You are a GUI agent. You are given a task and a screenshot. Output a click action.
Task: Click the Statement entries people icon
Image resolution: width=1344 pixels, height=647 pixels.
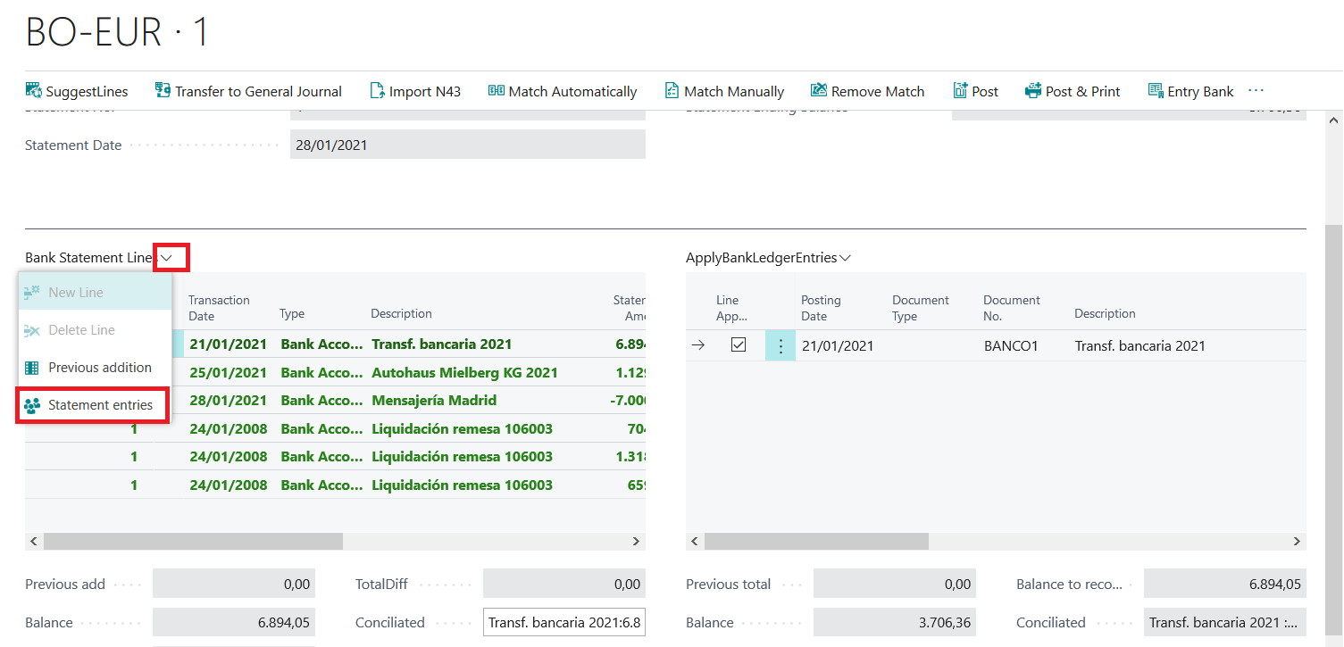[x=32, y=405]
